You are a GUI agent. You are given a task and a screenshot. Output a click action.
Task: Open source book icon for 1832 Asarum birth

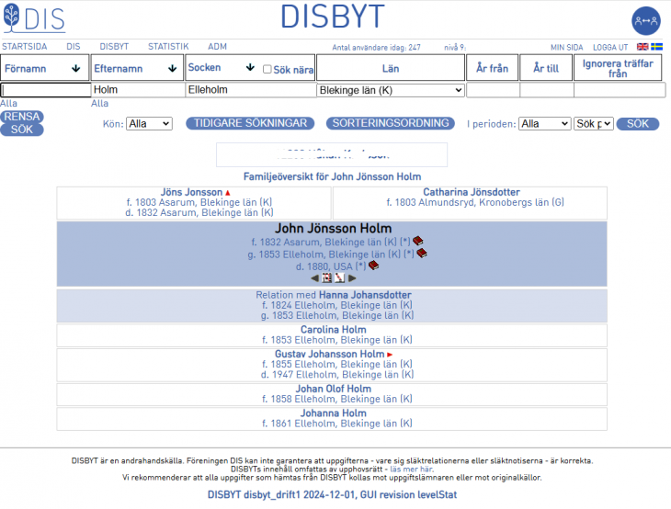pos(417,241)
